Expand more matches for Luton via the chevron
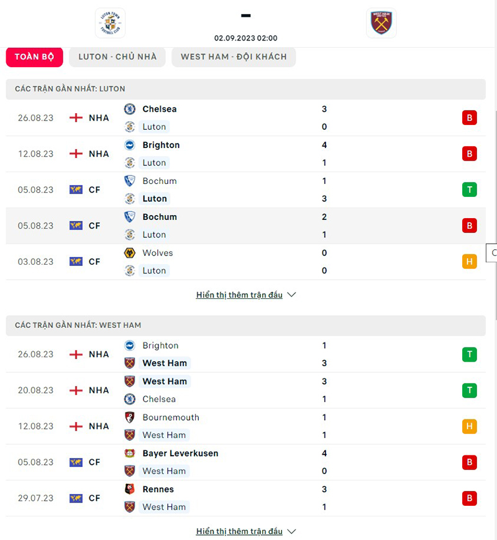 coord(292,295)
